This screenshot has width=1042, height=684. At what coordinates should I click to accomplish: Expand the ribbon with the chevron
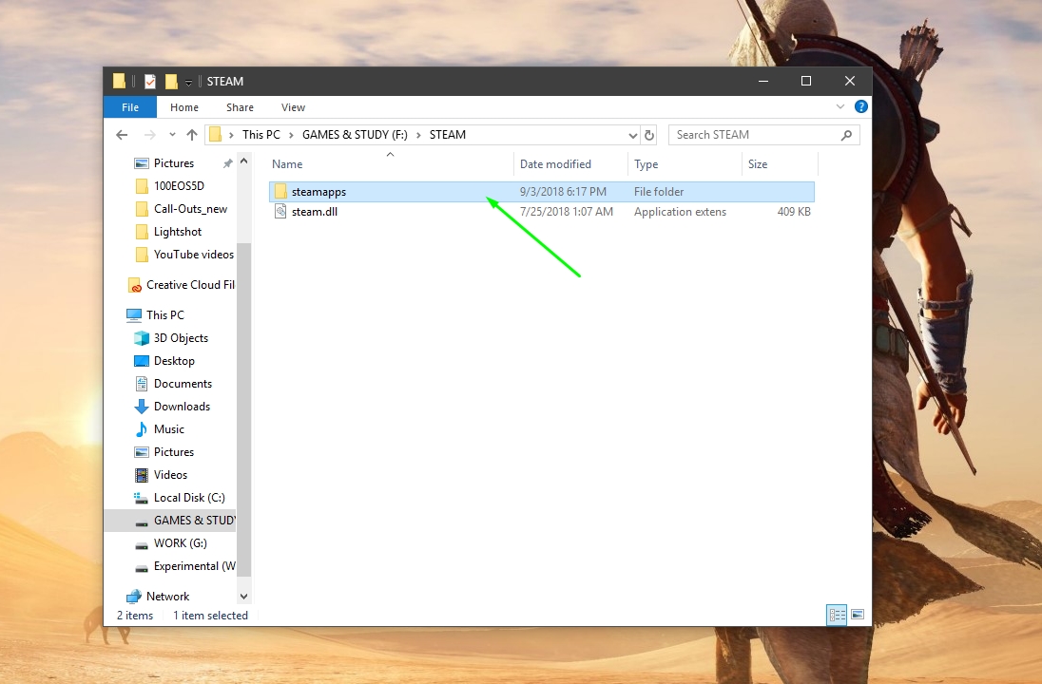[840, 107]
